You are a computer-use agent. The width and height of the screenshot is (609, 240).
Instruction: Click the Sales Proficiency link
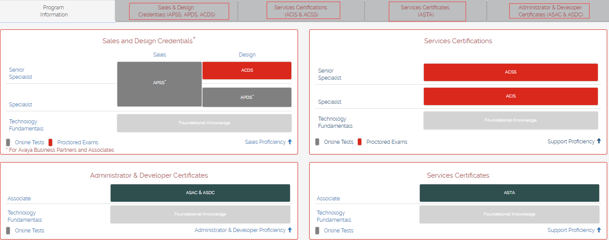[x=265, y=142]
